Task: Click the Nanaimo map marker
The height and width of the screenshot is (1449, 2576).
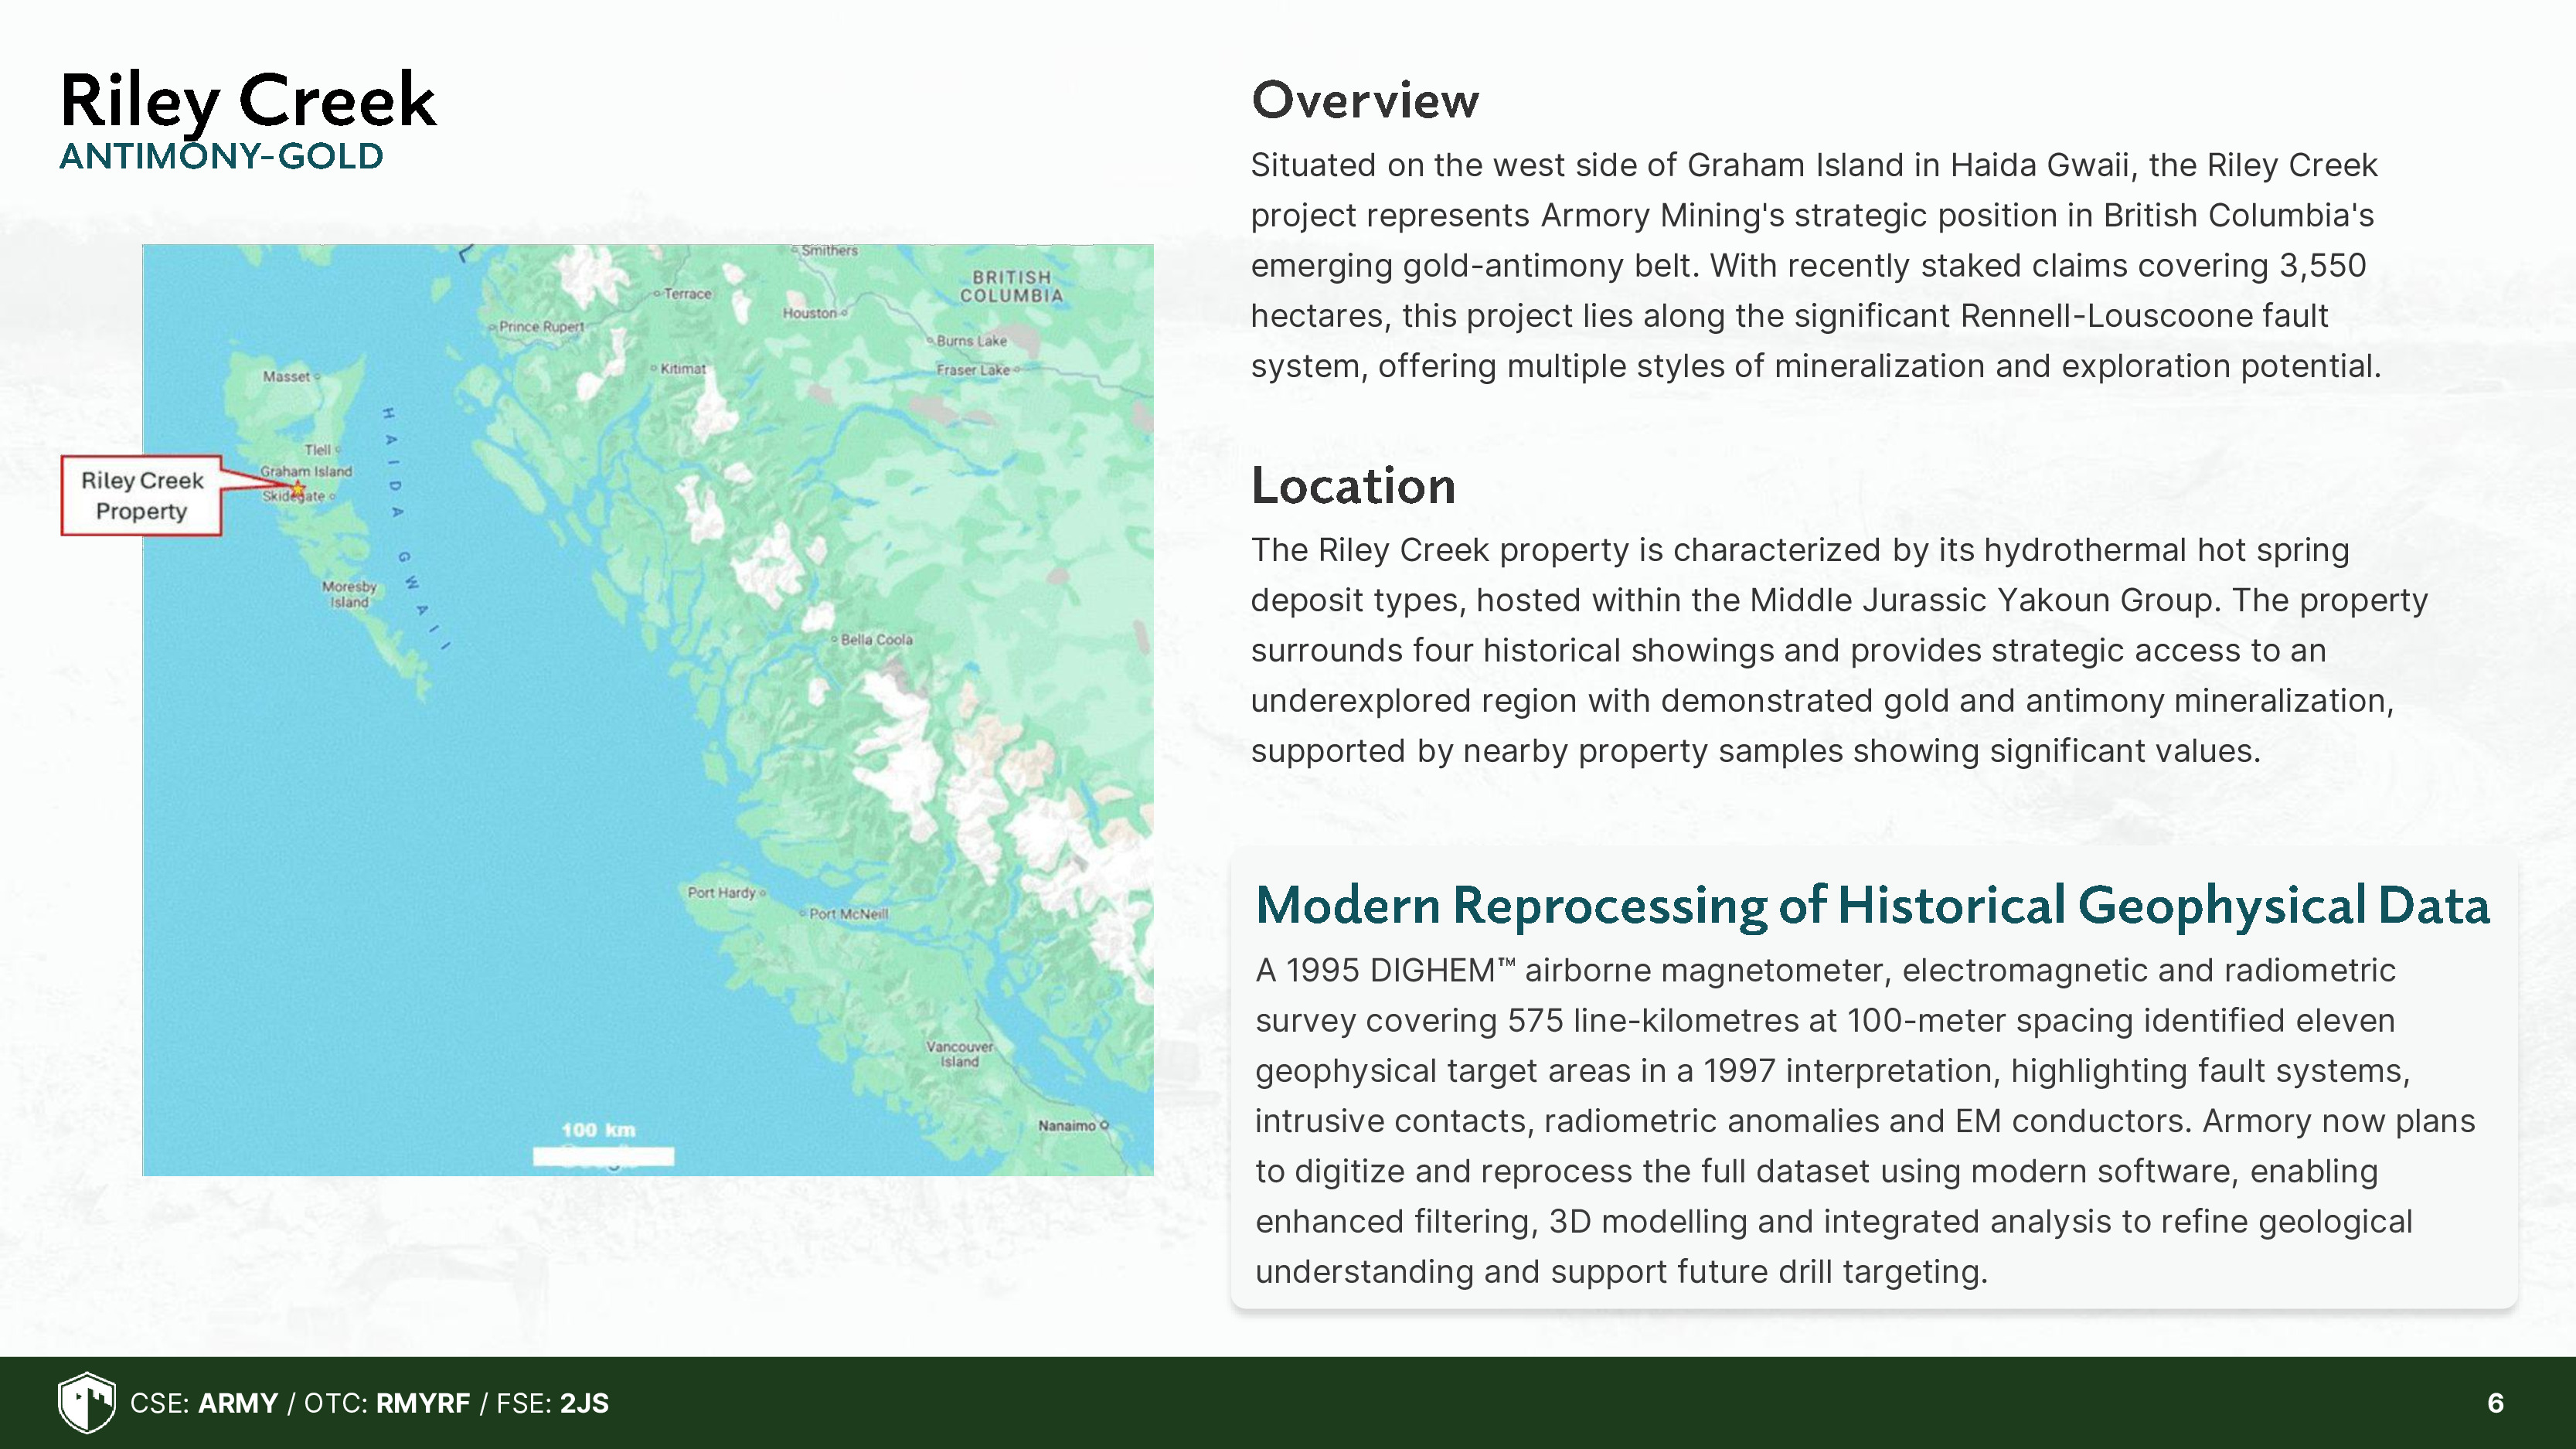Action: point(1103,1126)
